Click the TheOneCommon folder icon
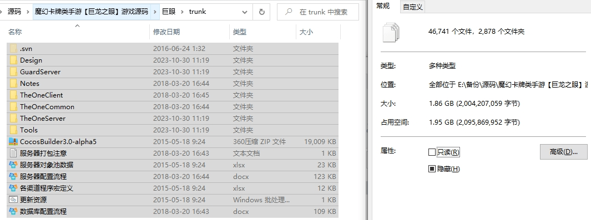This screenshot has height=220, width=591. [13, 107]
